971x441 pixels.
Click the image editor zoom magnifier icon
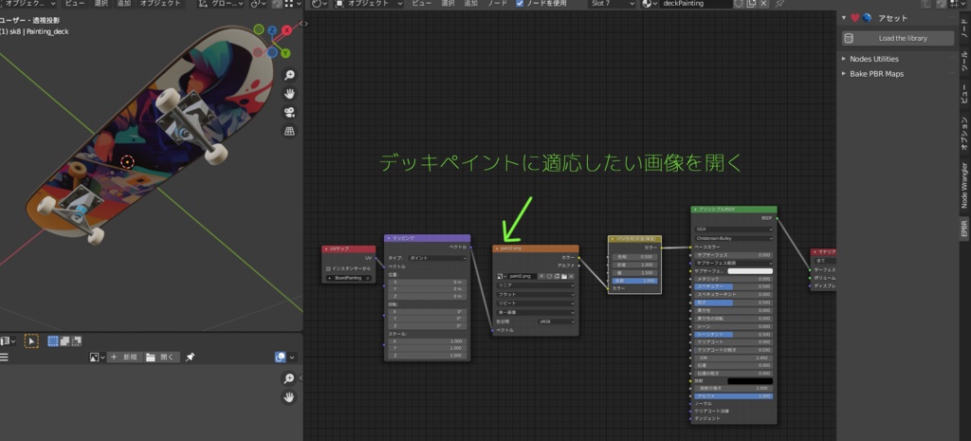click(289, 377)
